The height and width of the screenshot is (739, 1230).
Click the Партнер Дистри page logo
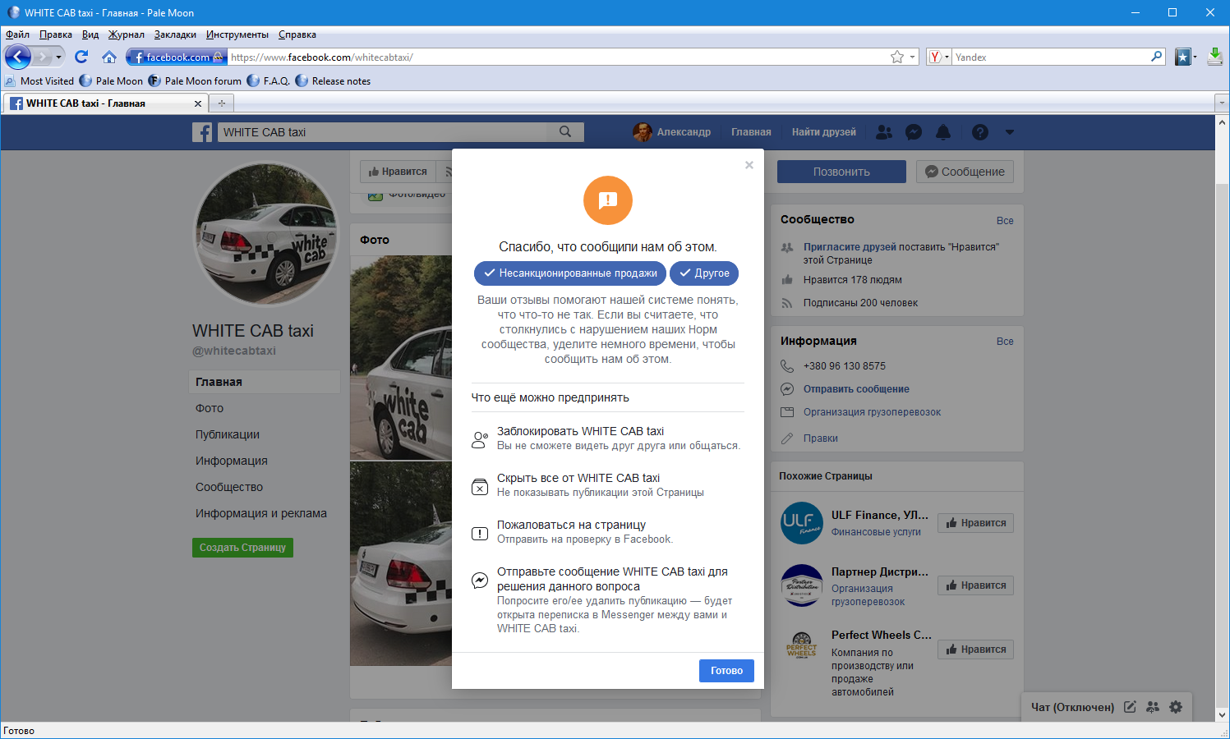802,585
